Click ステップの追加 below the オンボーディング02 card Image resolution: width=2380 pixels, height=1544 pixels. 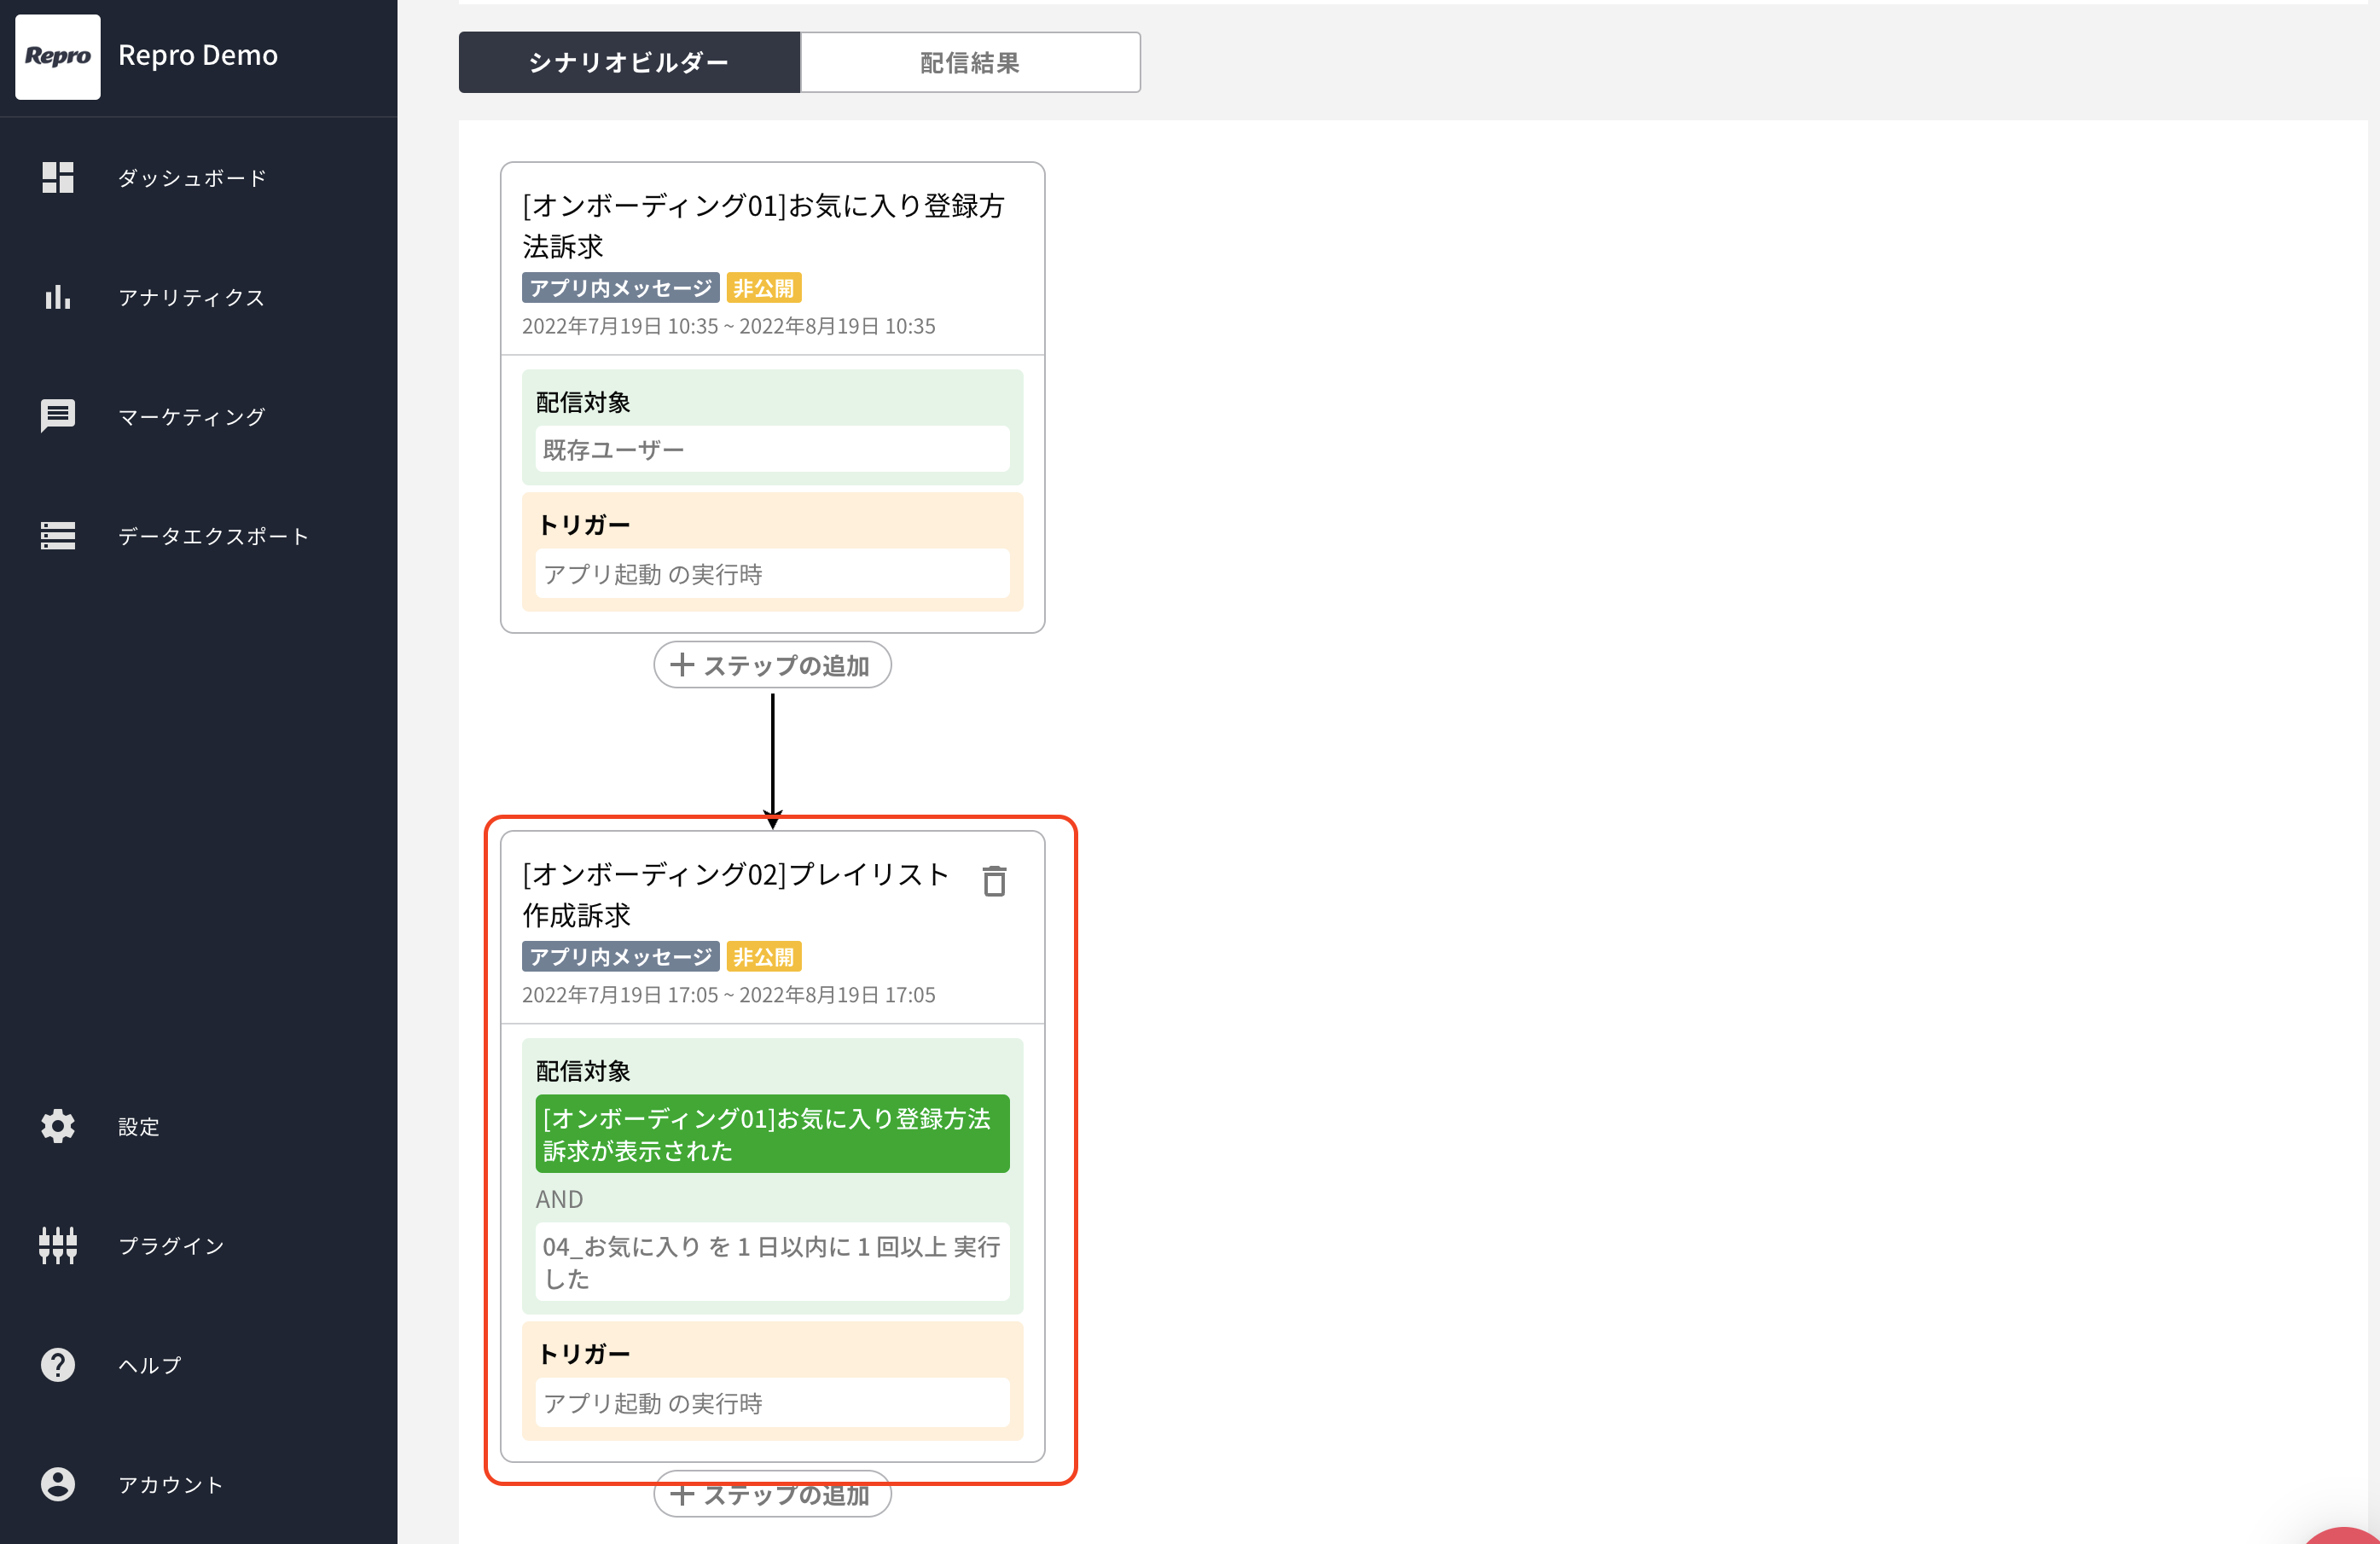[x=772, y=1494]
